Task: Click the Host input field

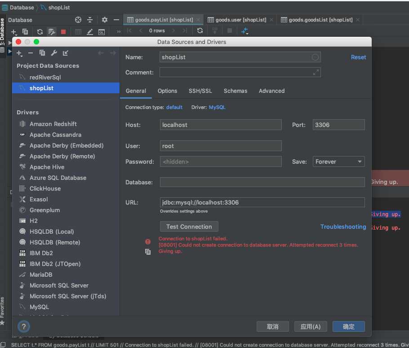Action: tap(221, 125)
